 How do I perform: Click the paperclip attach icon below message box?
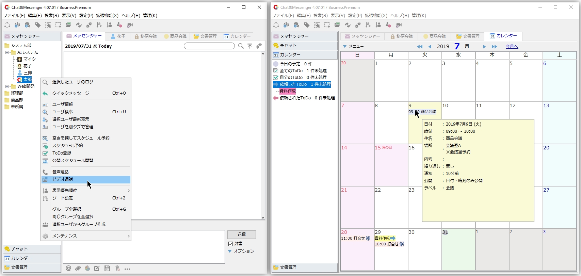(78, 269)
